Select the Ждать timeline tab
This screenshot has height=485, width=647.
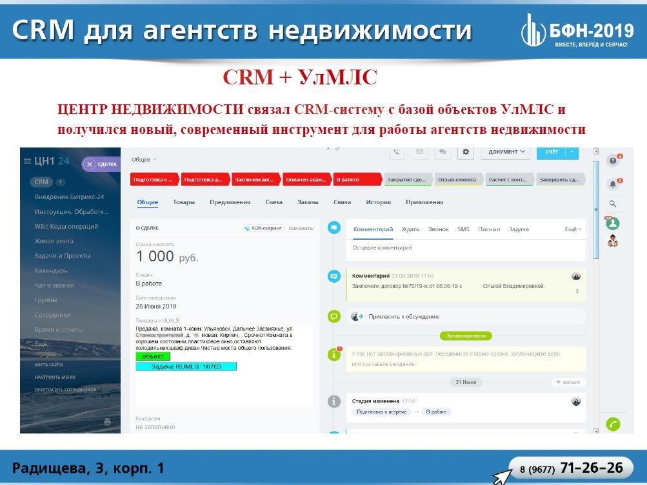pos(410,229)
